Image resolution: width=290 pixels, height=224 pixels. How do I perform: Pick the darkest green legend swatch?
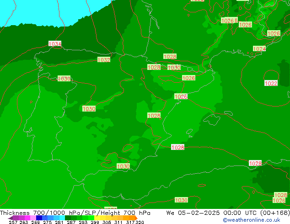pyautogui.click(x=68, y=218)
